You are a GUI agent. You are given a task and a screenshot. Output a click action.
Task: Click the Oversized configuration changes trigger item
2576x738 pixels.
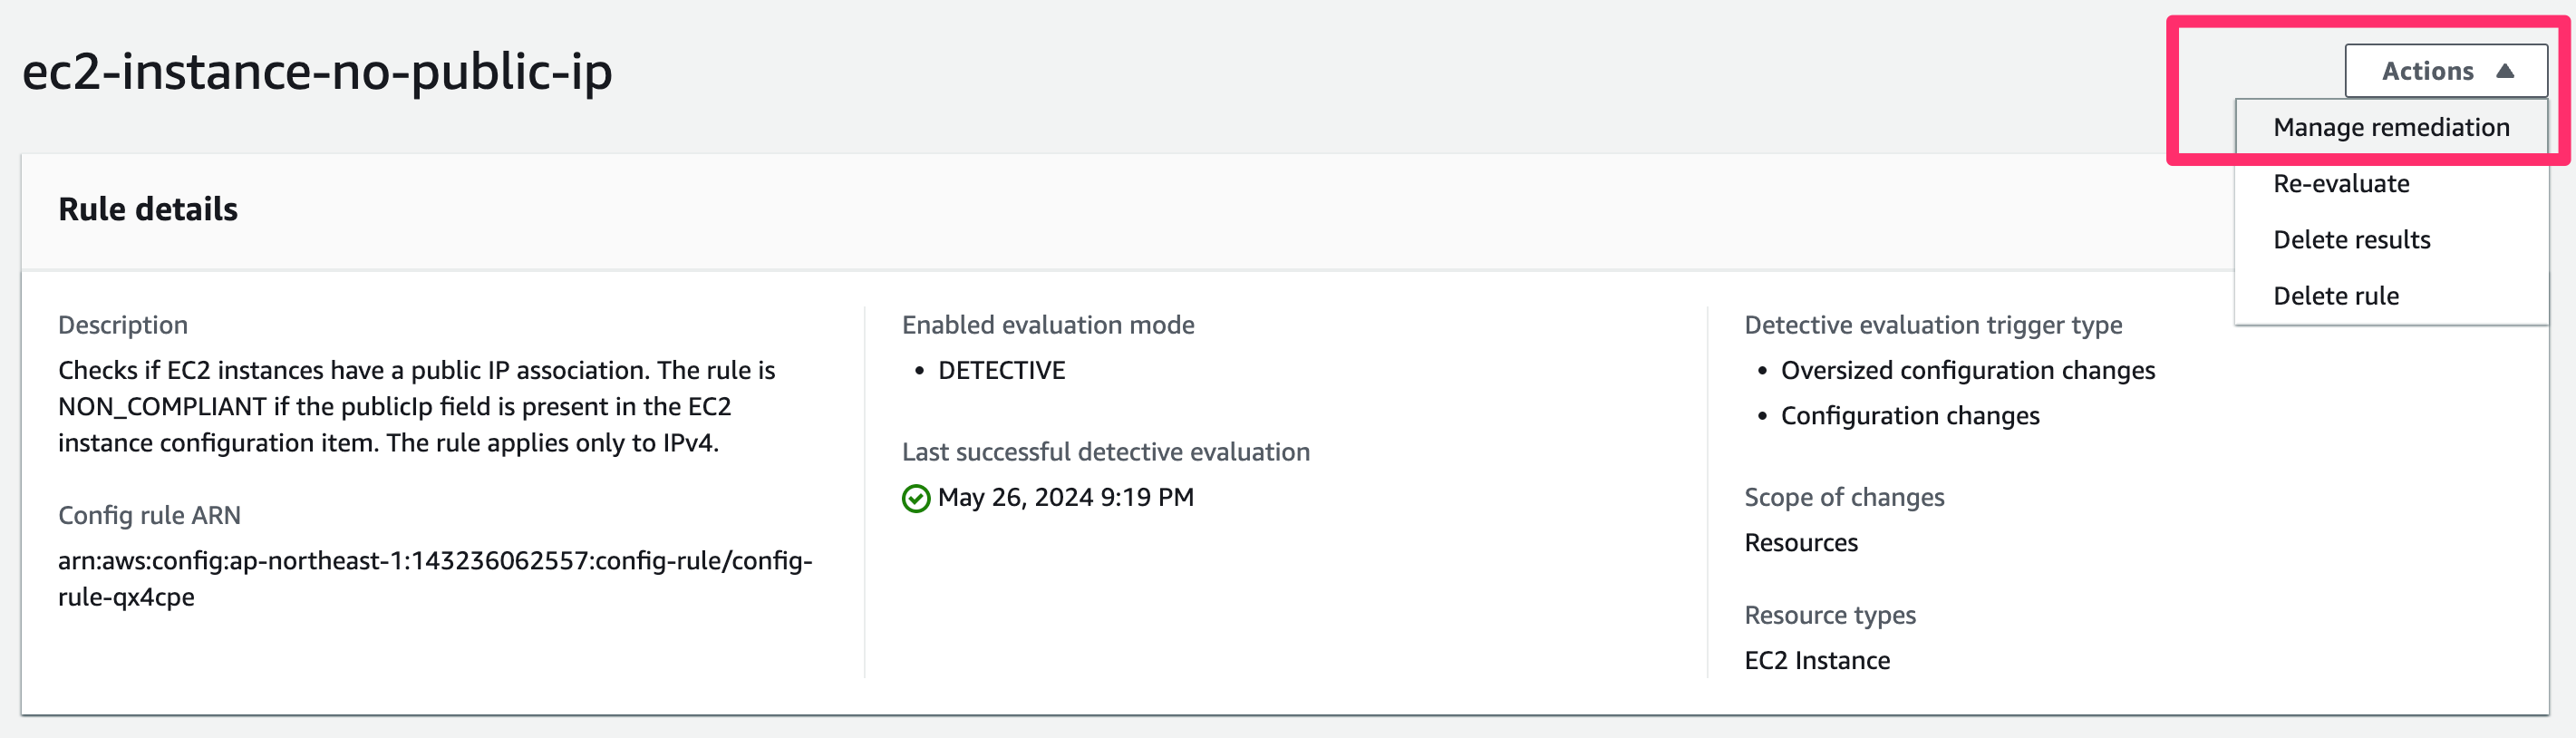(x=1967, y=370)
